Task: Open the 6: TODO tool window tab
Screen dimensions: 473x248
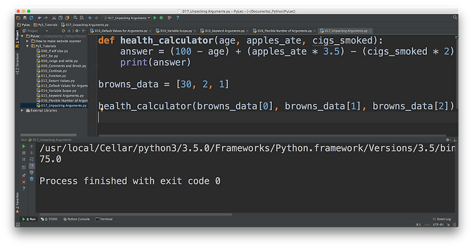Action: [49, 219]
